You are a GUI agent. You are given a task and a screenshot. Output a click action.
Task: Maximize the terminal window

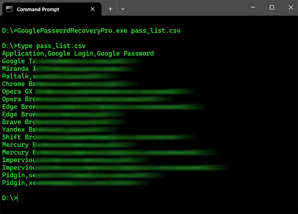point(272,7)
